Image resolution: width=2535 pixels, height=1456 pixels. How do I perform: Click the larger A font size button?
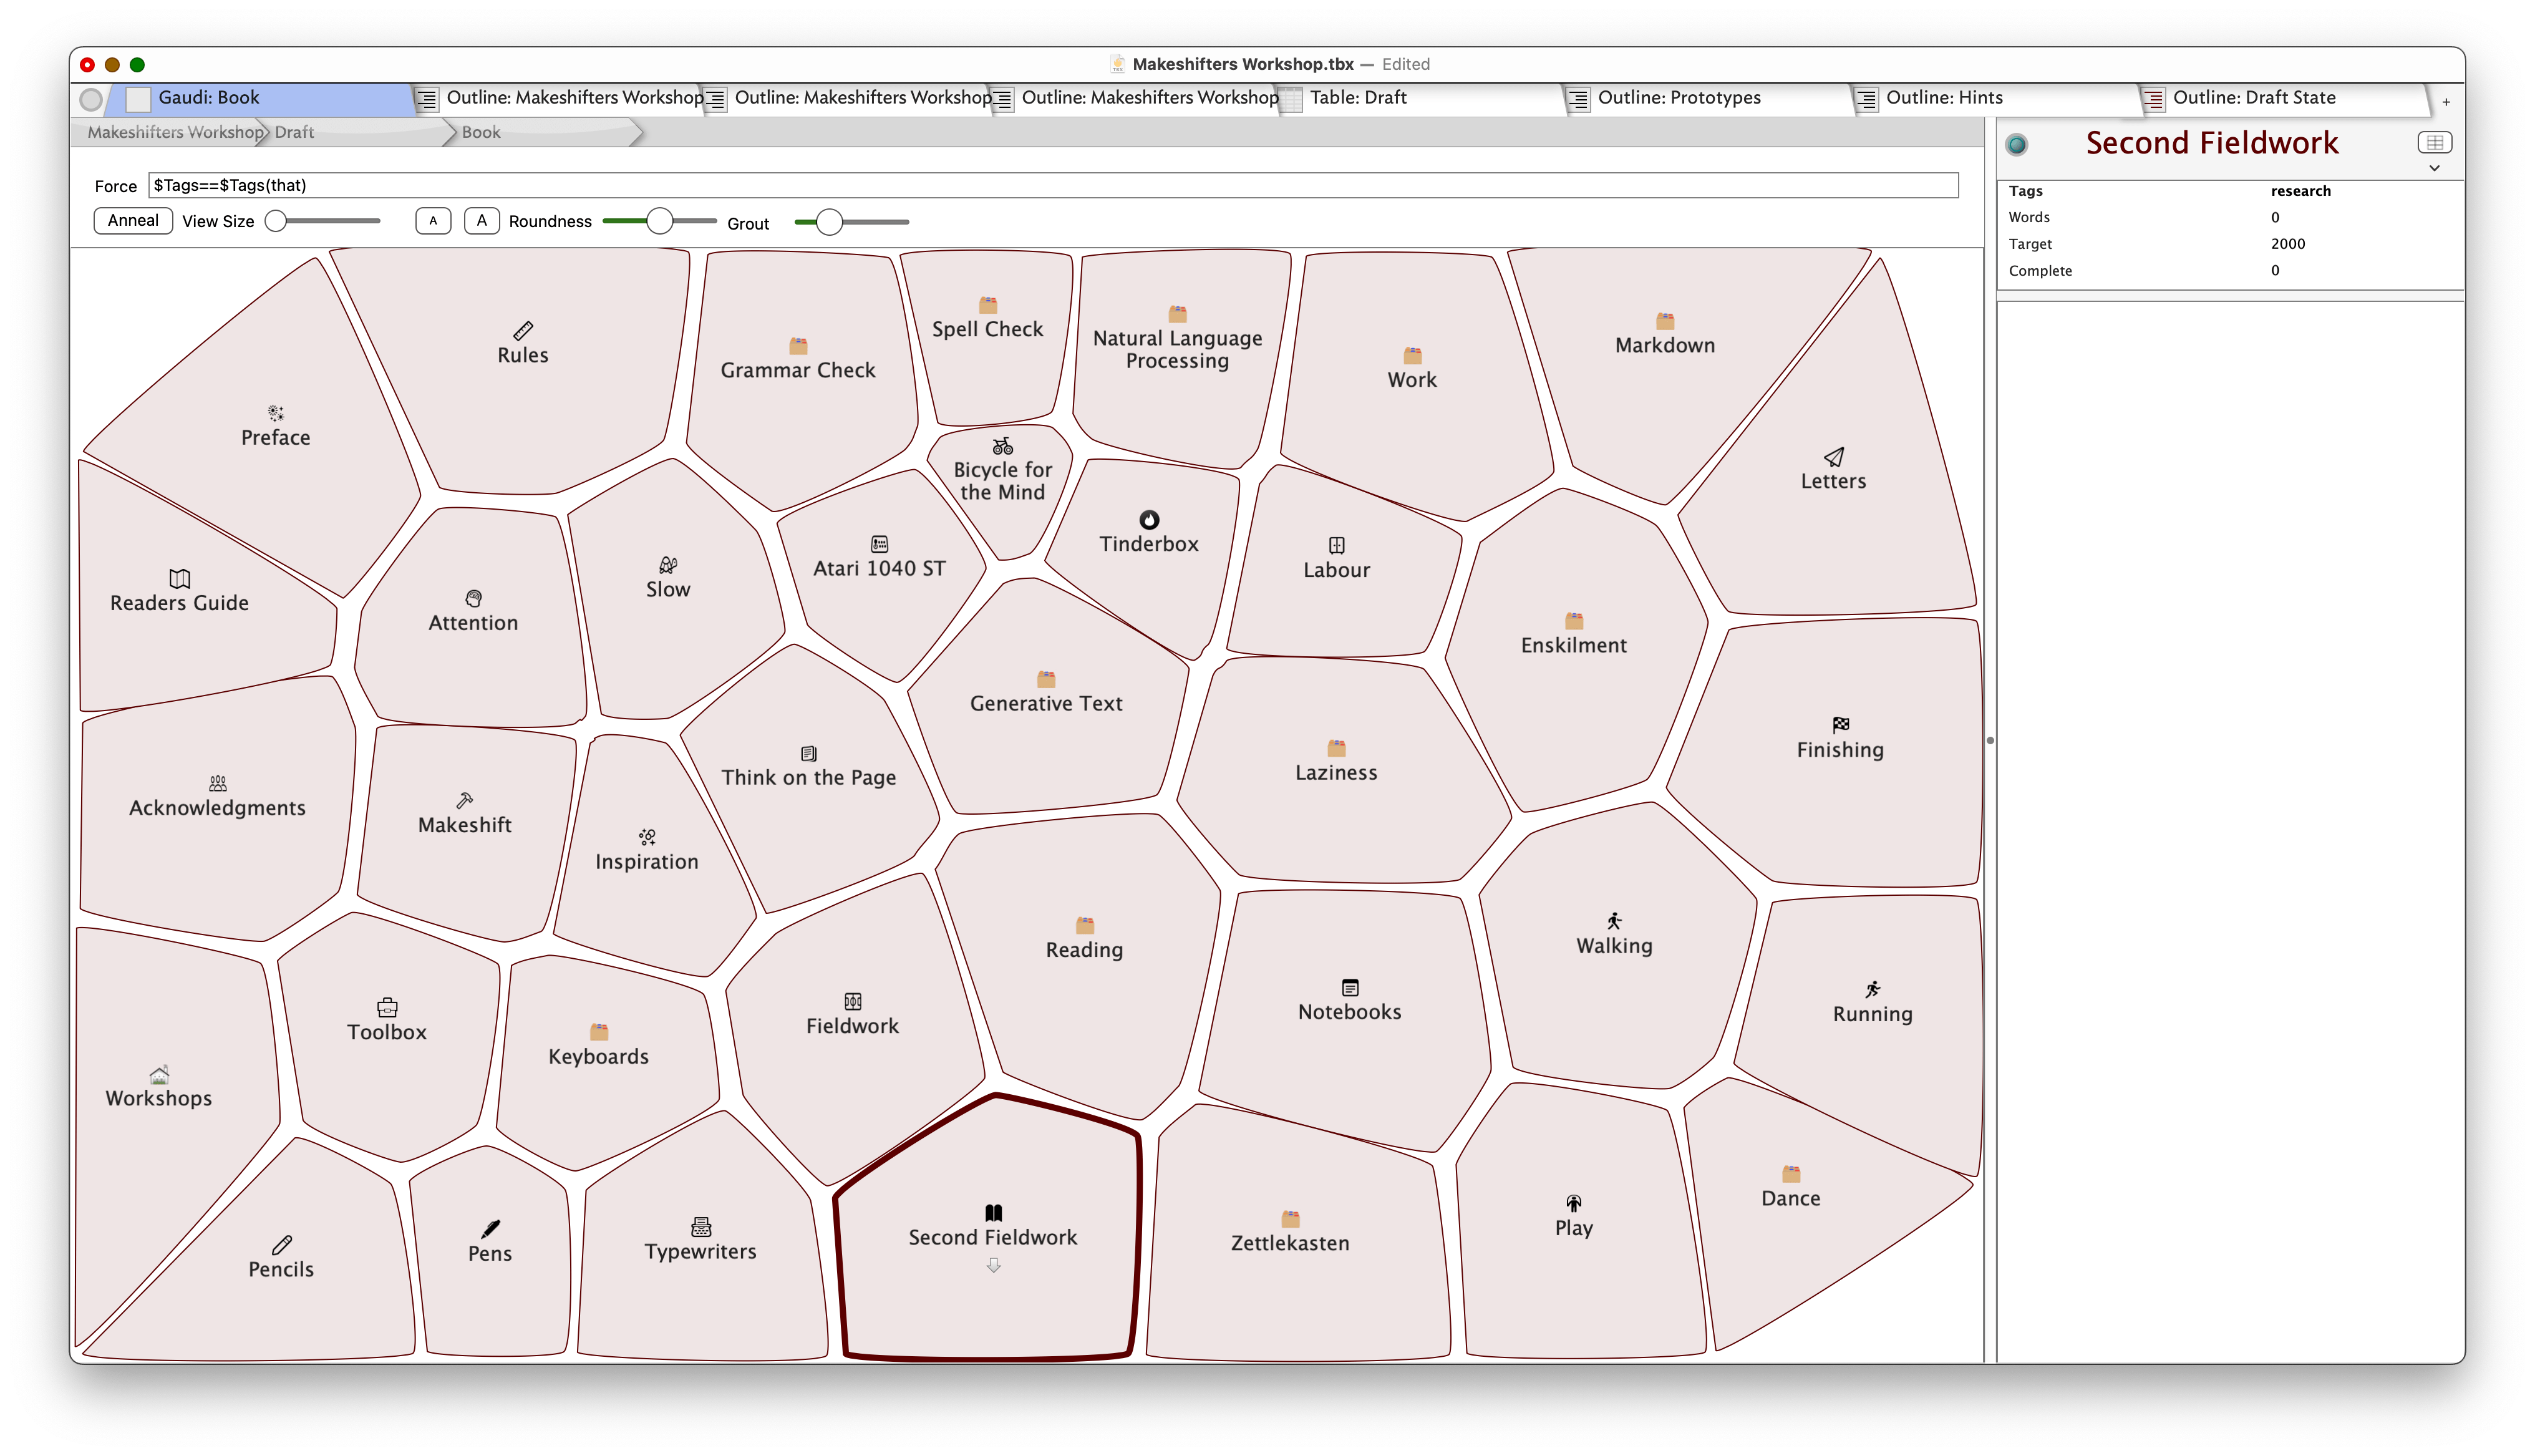(481, 221)
